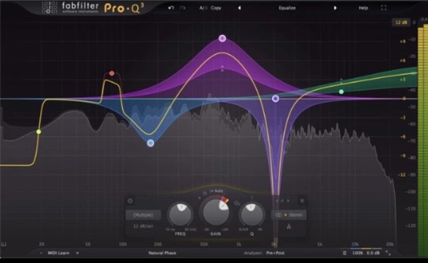The height and width of the screenshot is (263, 428).
Task: Open the 12 dB/oct slope dropdown
Action: pos(143,226)
